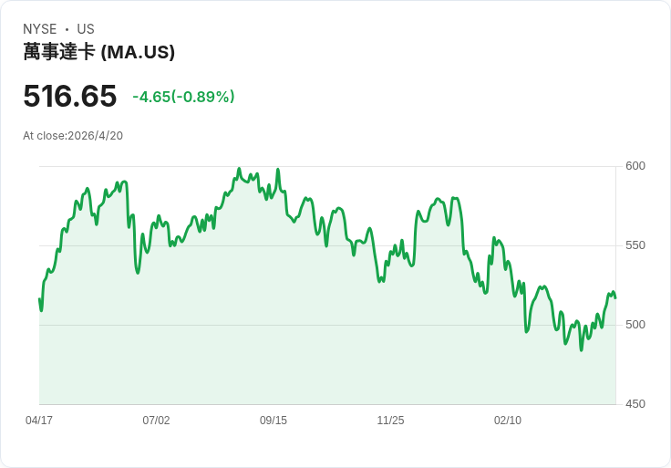Screen dimensions: 671x468
Task: Click the 11/25 date axis label
Action: tap(390, 420)
